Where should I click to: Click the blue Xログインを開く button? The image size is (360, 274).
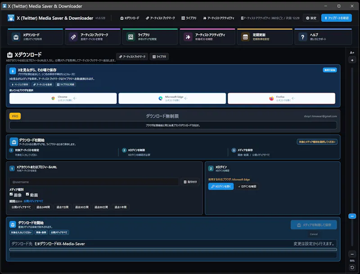pyautogui.click(x=221, y=187)
